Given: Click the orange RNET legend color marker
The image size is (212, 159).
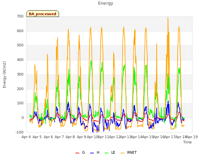Looking at the screenshot, I should tap(122, 153).
